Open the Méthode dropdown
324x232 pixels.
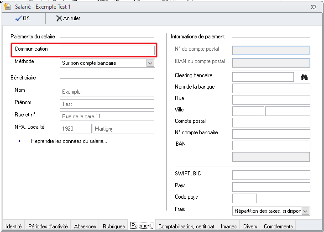pyautogui.click(x=150, y=63)
